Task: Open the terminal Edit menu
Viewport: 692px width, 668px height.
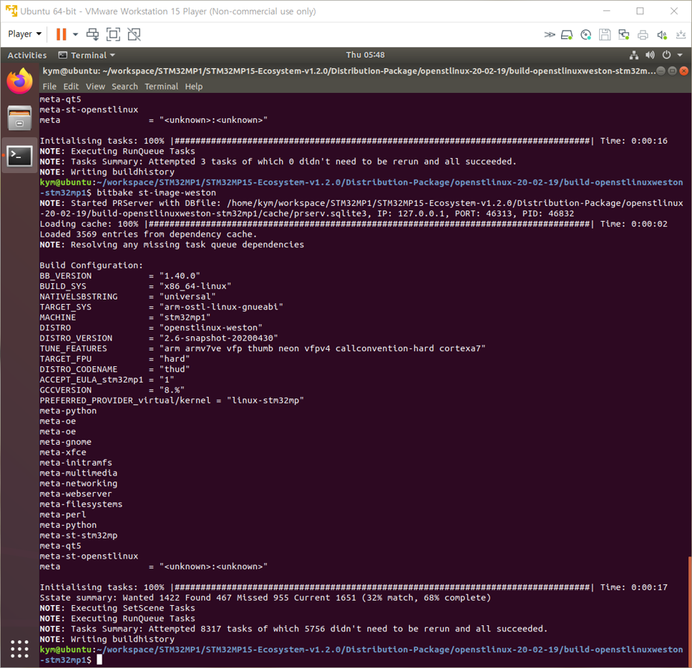Action: tap(70, 87)
